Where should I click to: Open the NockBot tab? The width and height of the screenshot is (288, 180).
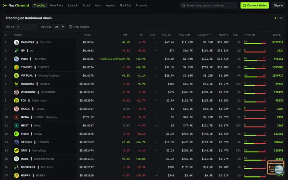[125, 5]
